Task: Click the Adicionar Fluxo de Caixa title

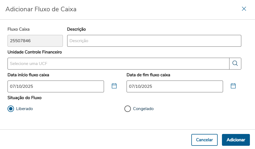Action: [x=41, y=9]
